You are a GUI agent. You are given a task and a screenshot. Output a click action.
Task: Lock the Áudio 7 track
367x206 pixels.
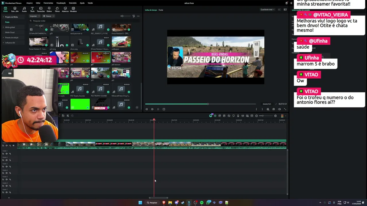[3, 192]
